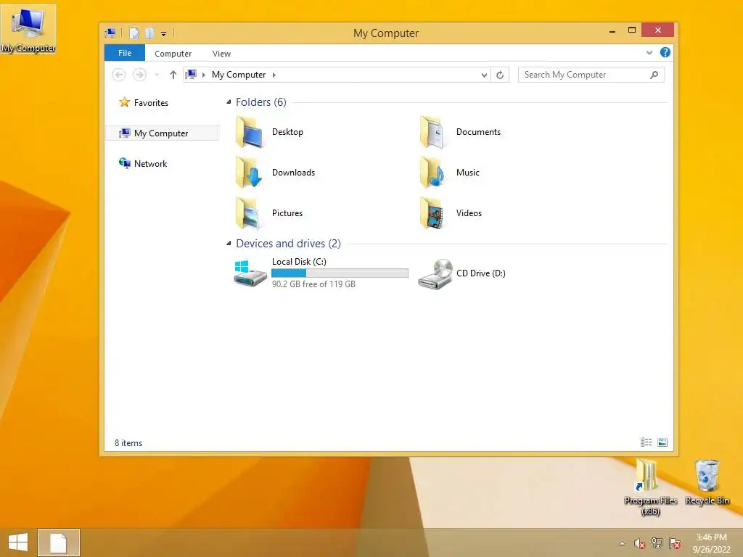
Task: Switch to Details view in status bar
Action: (646, 442)
